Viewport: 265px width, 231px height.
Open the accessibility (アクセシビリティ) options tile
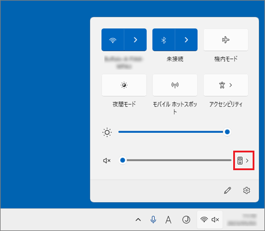pos(226,85)
